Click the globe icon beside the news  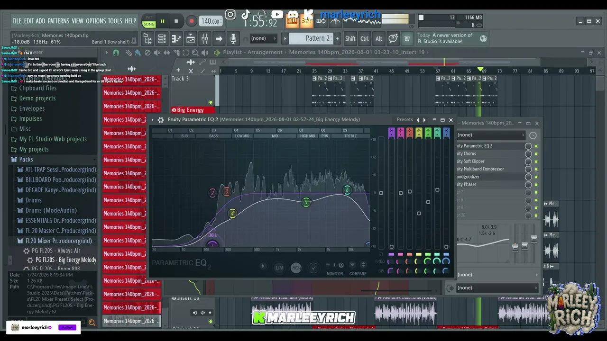coord(483,38)
